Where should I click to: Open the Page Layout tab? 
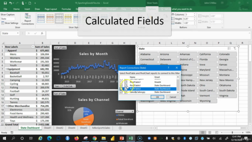[51, 9]
